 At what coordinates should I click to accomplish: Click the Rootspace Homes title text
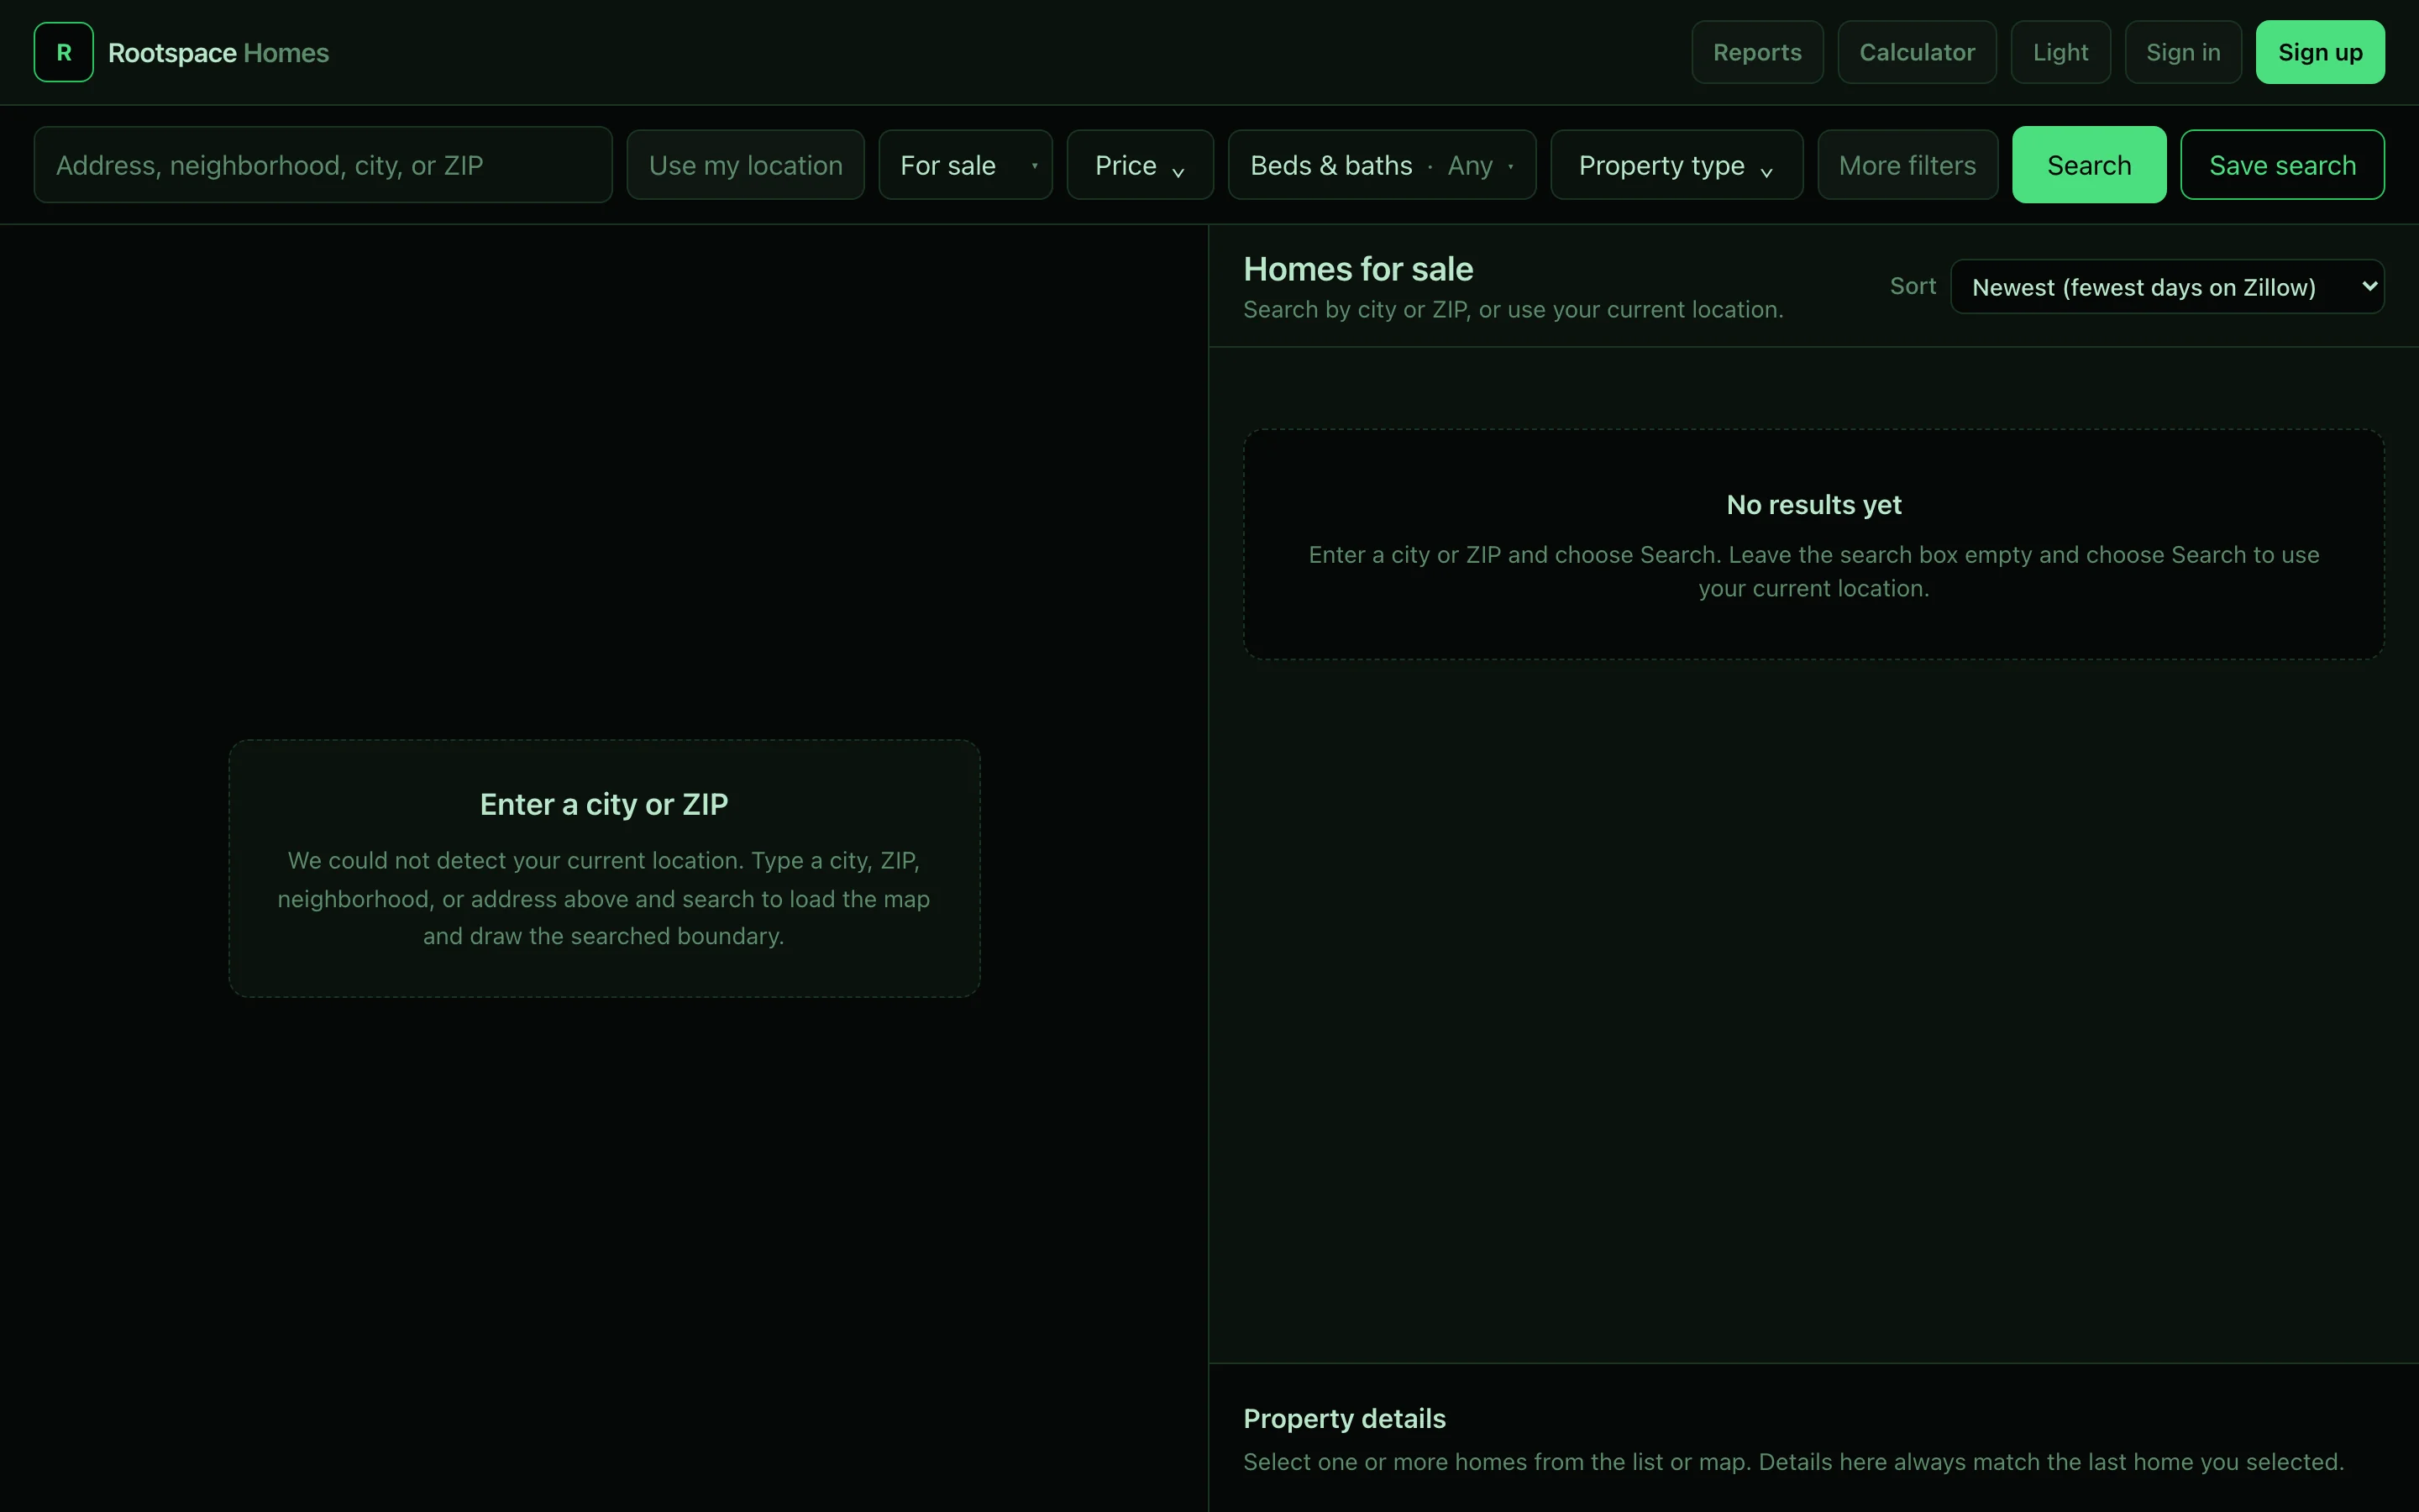pos(218,53)
